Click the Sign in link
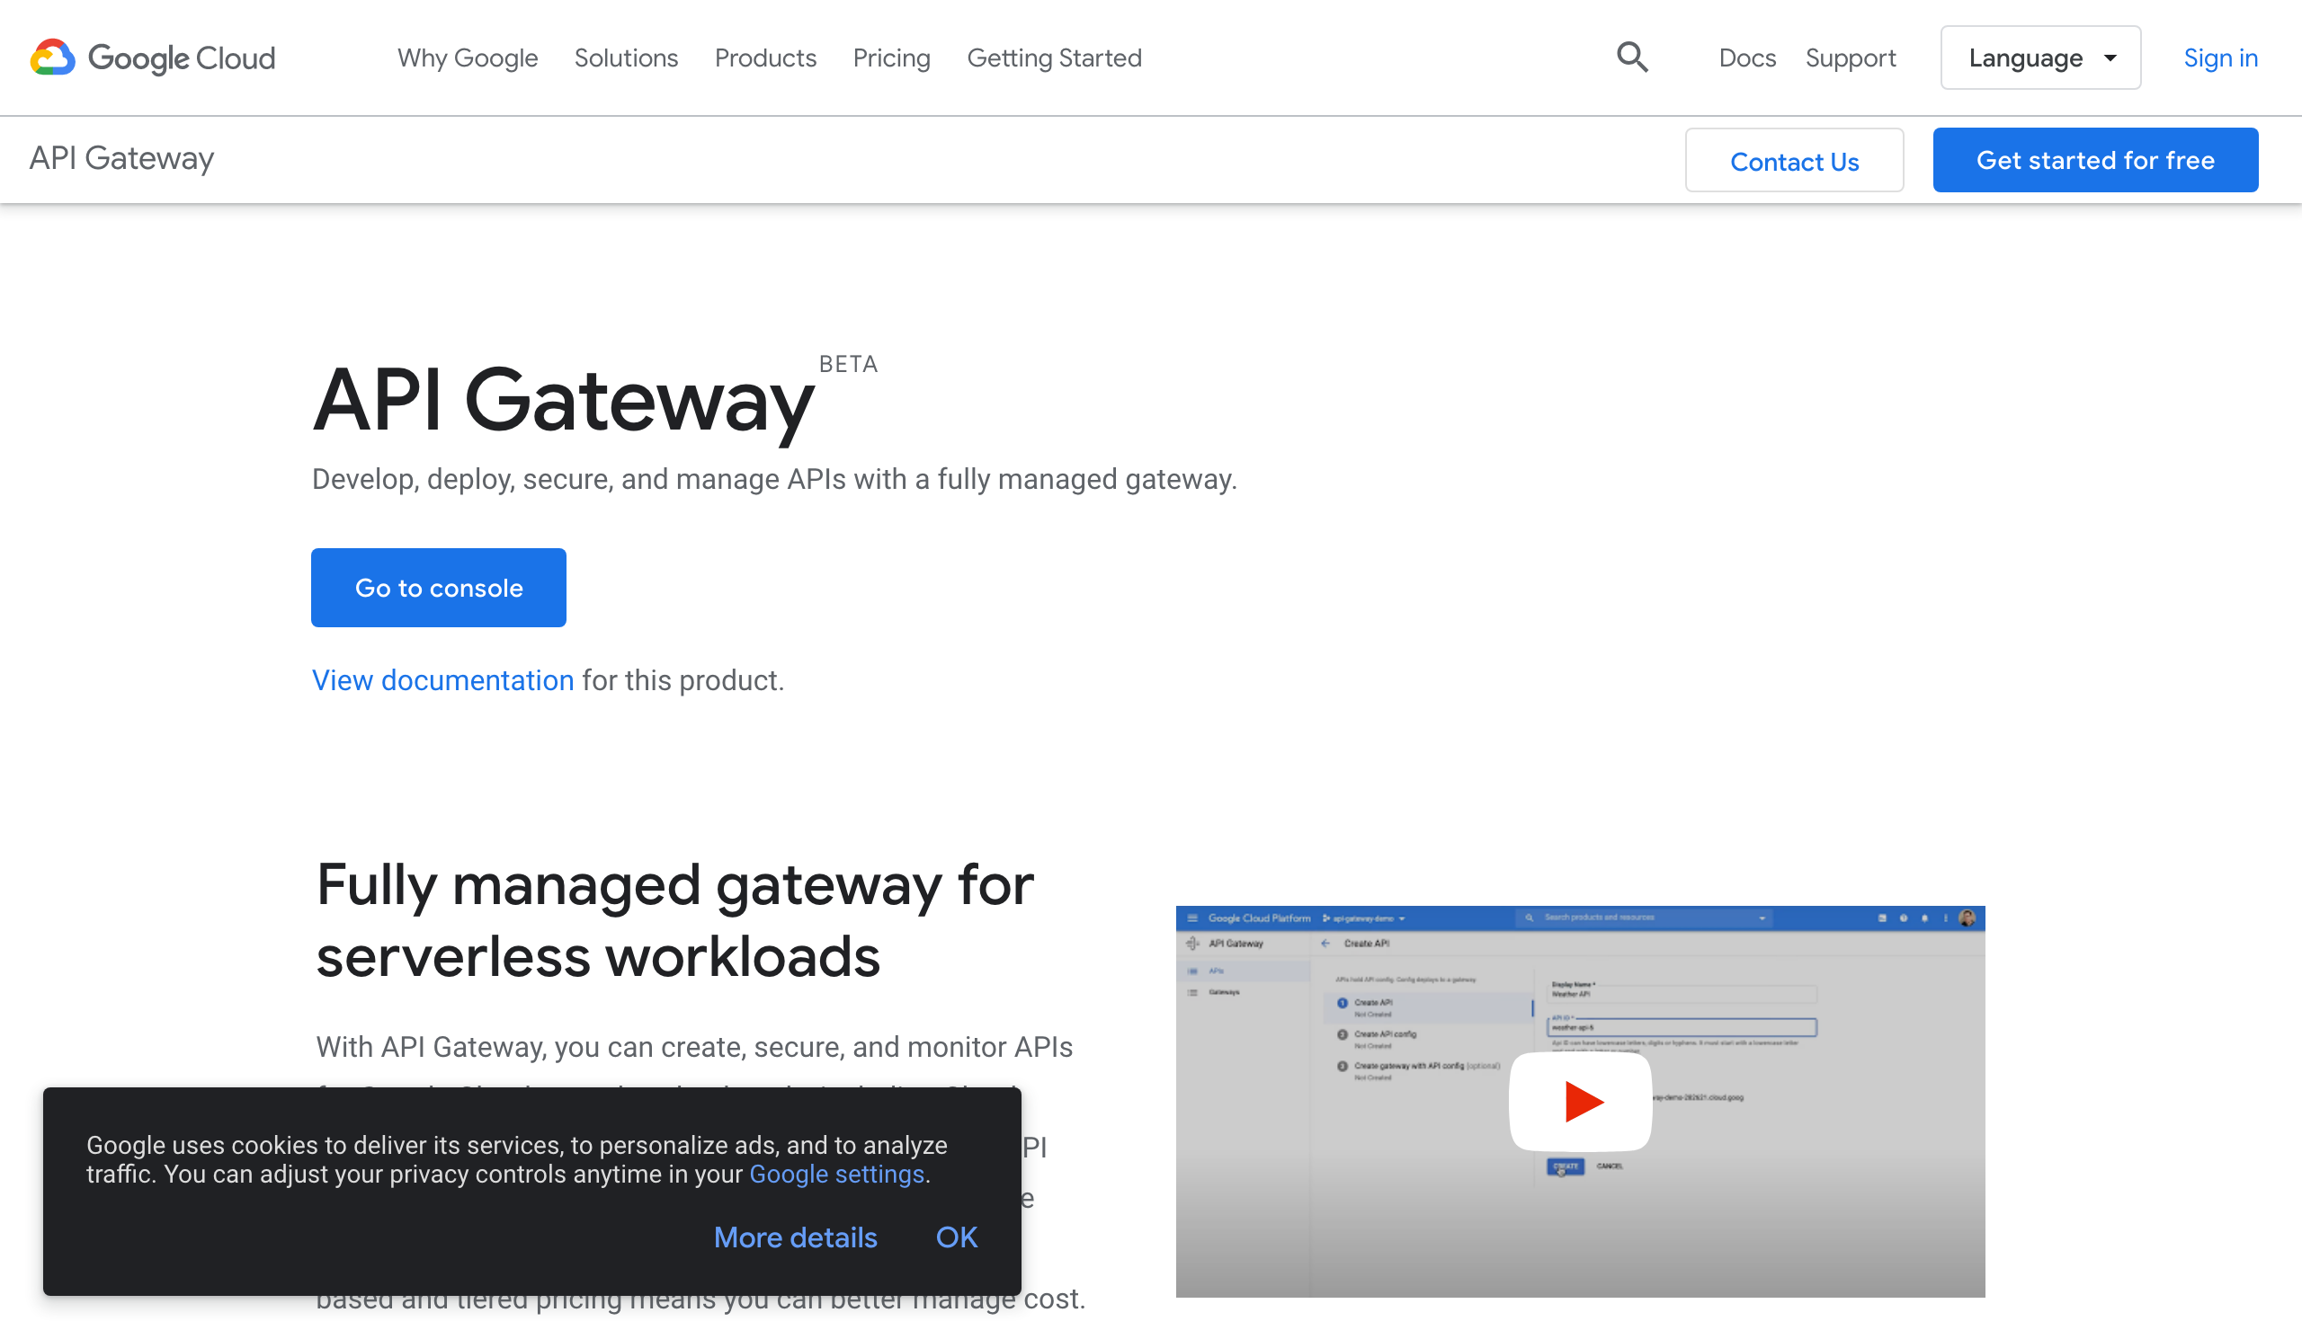 [x=2220, y=58]
